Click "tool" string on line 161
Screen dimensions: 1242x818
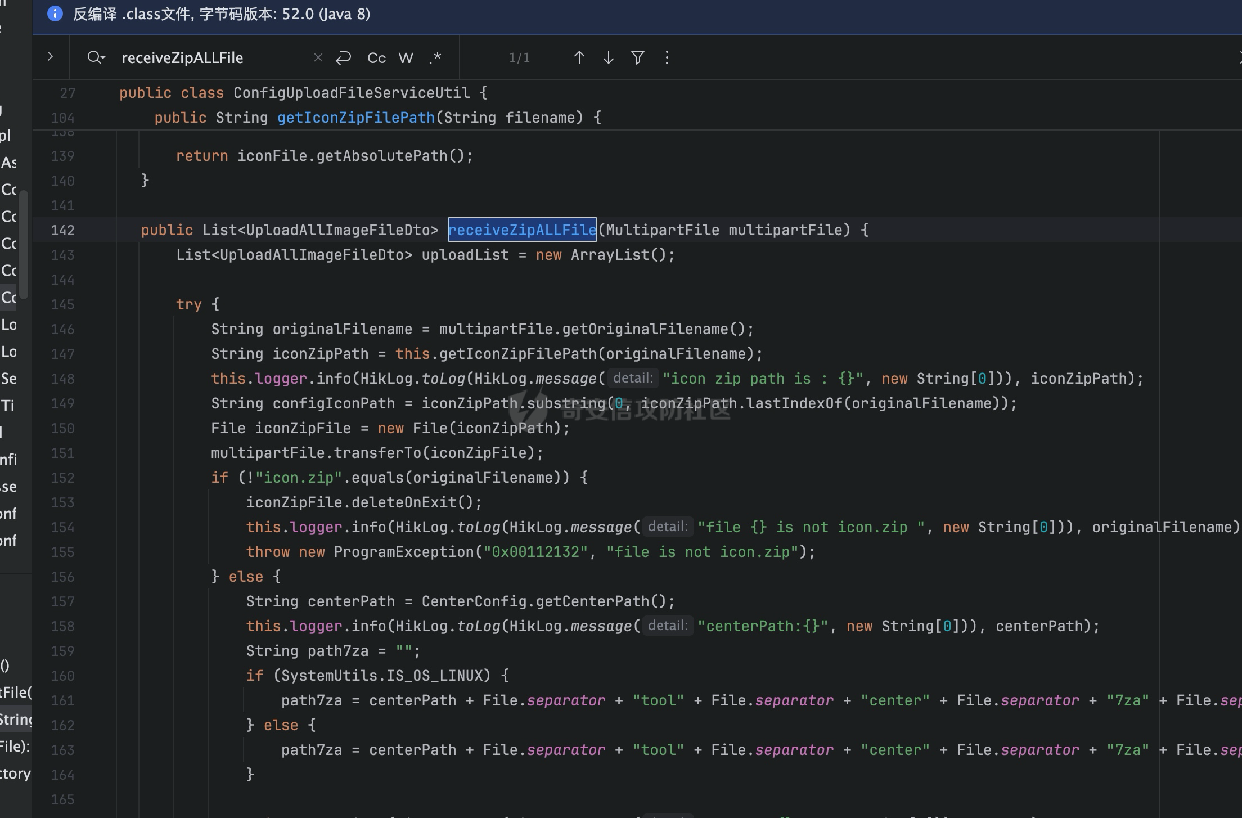[x=658, y=700]
